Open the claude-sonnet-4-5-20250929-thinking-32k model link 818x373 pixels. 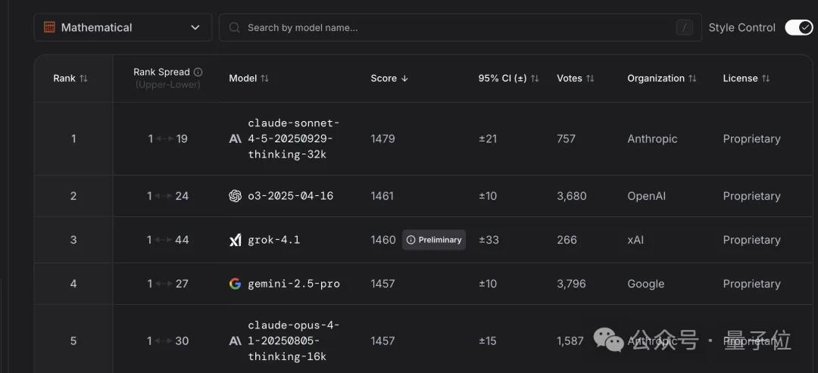coord(294,139)
